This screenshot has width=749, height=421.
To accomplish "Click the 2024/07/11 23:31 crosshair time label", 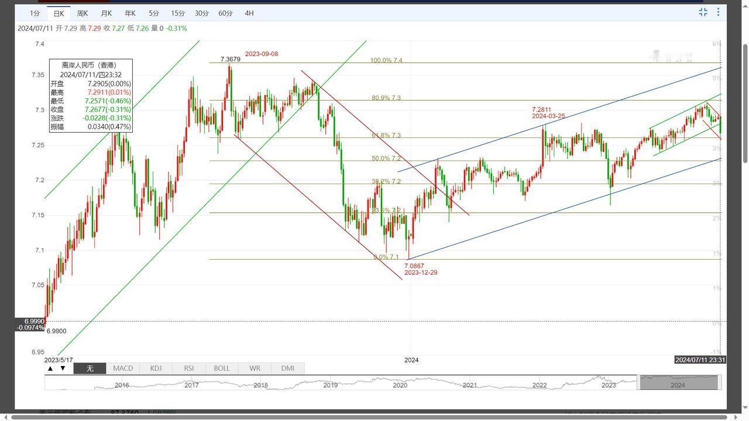I will 700,360.
